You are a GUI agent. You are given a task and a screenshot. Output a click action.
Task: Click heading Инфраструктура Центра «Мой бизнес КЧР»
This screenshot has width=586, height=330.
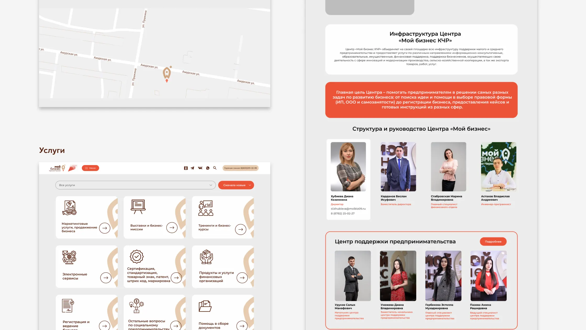point(425,37)
